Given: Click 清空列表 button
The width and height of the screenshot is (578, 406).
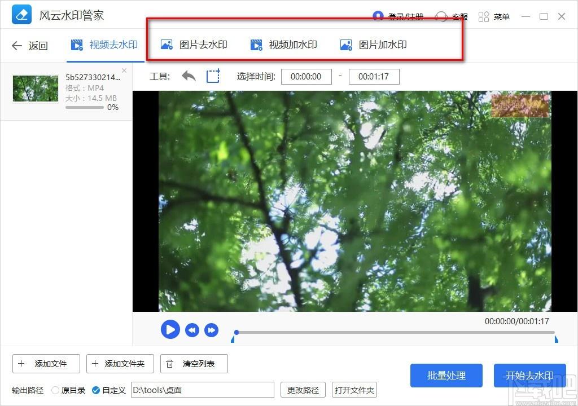Looking at the screenshot, I should click(194, 364).
